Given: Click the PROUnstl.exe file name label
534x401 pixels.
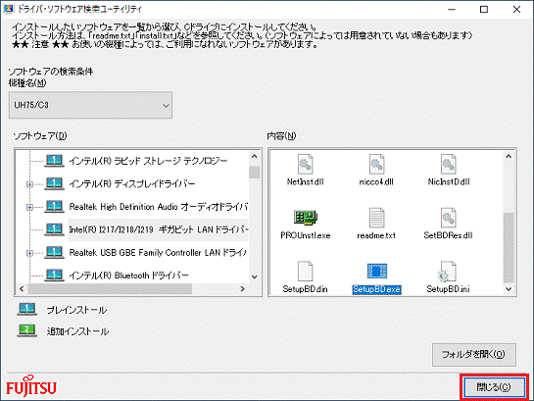Looking at the screenshot, I should pyautogui.click(x=306, y=235).
